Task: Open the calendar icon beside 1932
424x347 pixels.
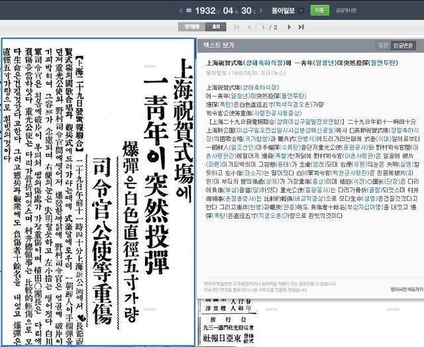Action: pos(189,11)
